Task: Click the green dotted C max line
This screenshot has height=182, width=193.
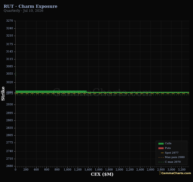Action: click(x=102, y=95)
